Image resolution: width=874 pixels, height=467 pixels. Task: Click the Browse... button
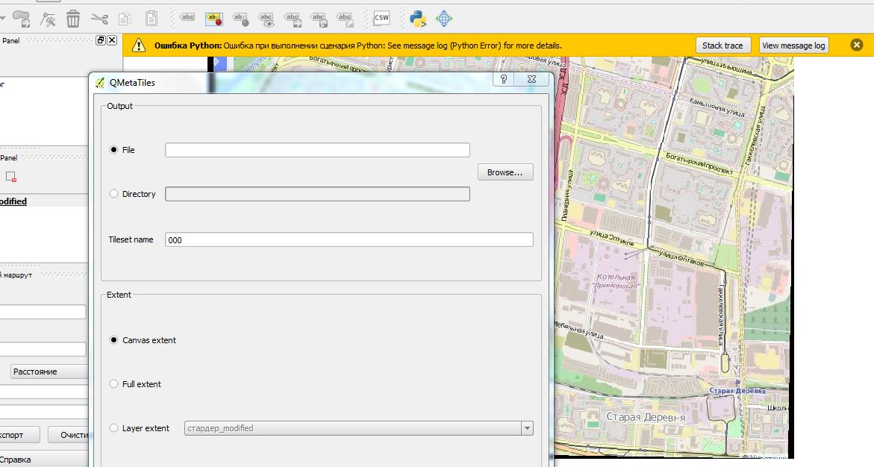tap(505, 172)
